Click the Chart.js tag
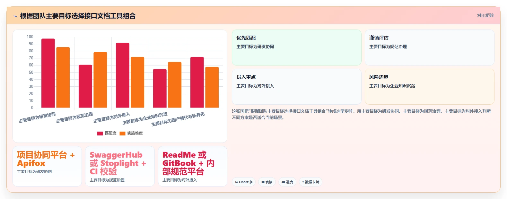The width and height of the screenshot is (507, 199). coord(244,182)
